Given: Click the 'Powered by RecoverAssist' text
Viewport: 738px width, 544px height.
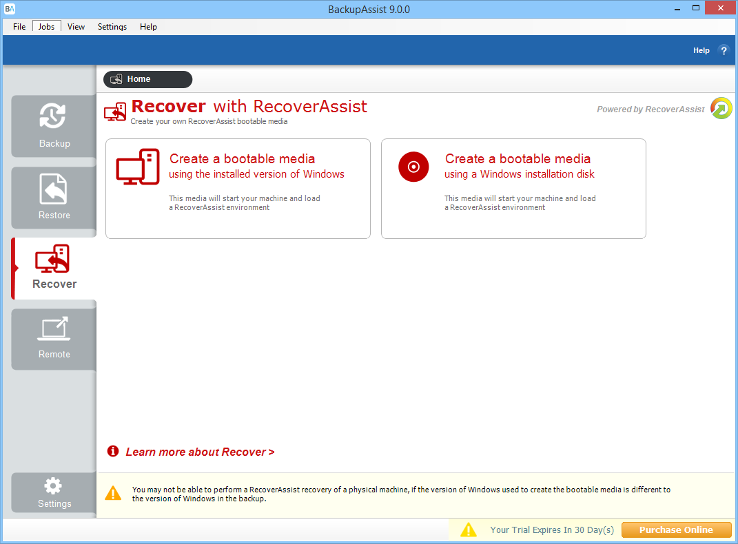Looking at the screenshot, I should coord(650,109).
